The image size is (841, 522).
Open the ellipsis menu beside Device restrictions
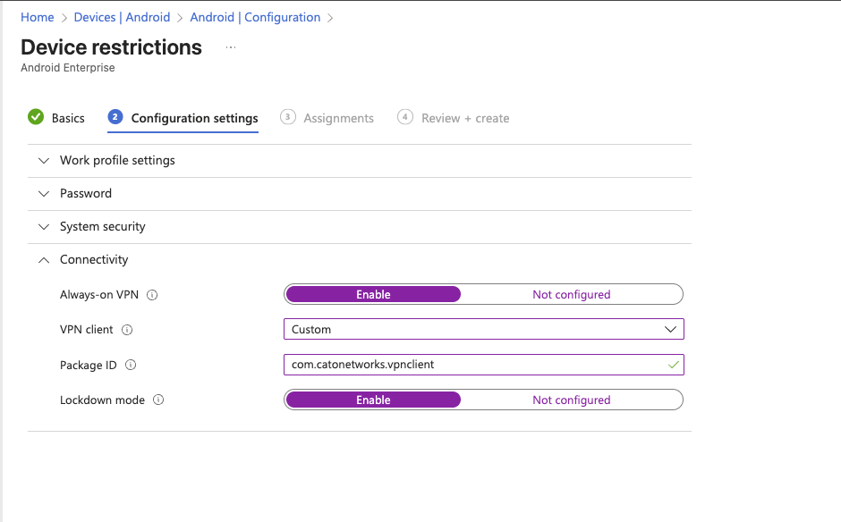coord(231,47)
